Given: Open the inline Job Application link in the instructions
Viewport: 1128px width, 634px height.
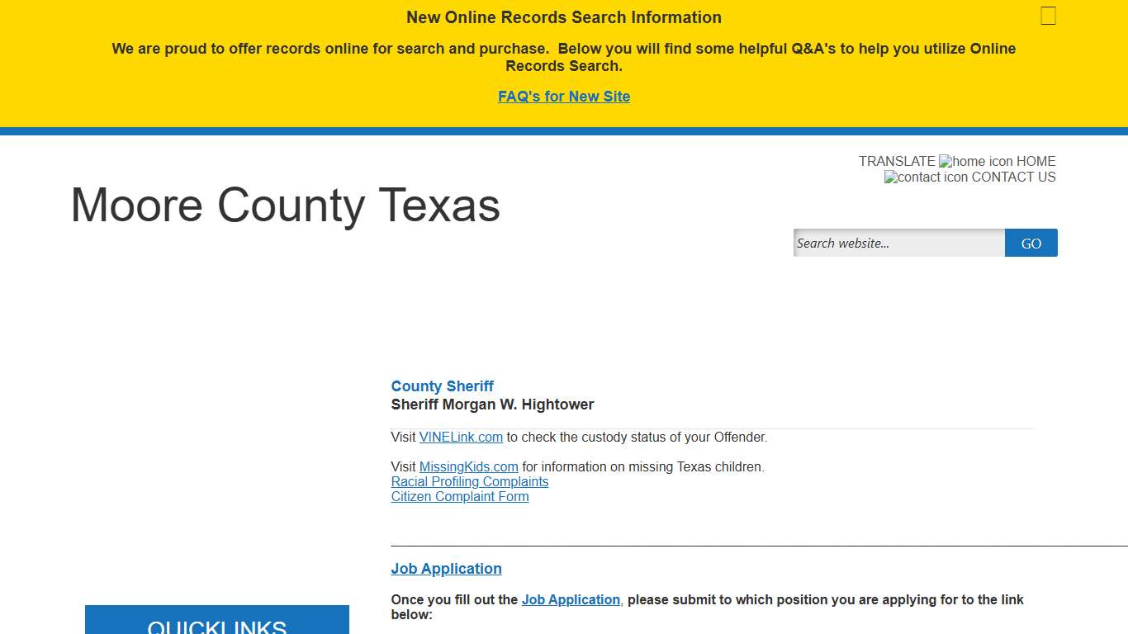Looking at the screenshot, I should pyautogui.click(x=571, y=600).
